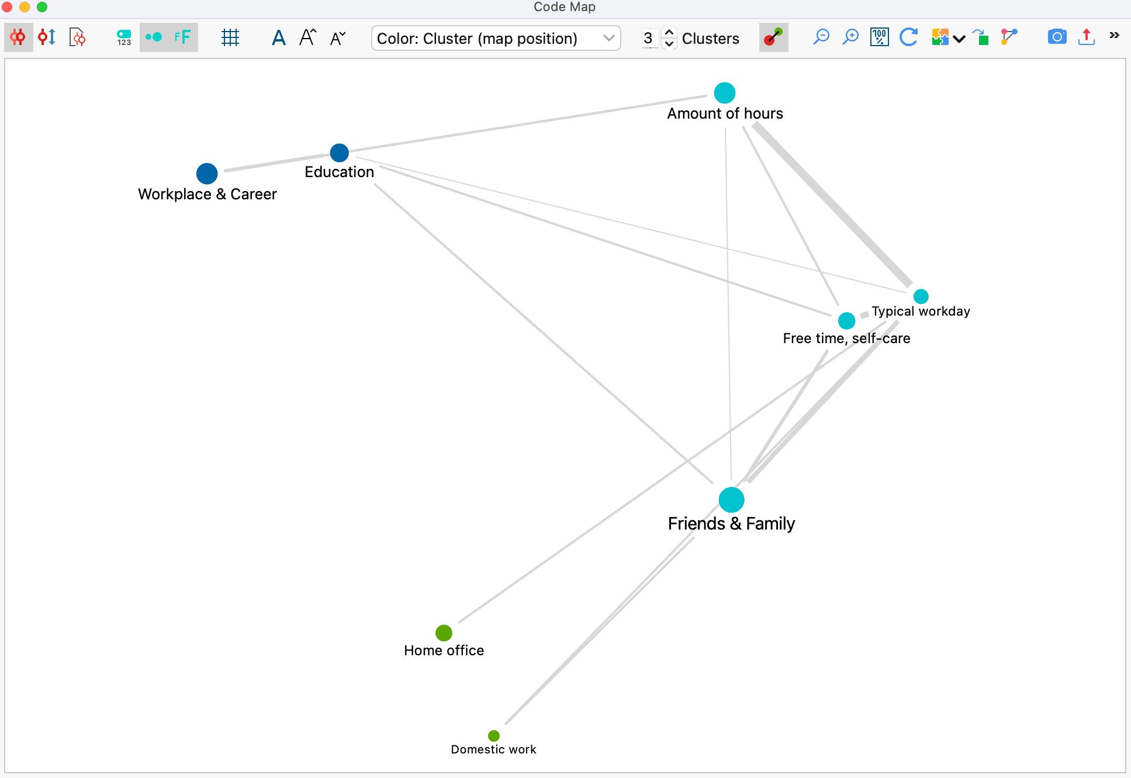Decrease the number of clusters
The image size is (1131, 778).
[x=670, y=44]
